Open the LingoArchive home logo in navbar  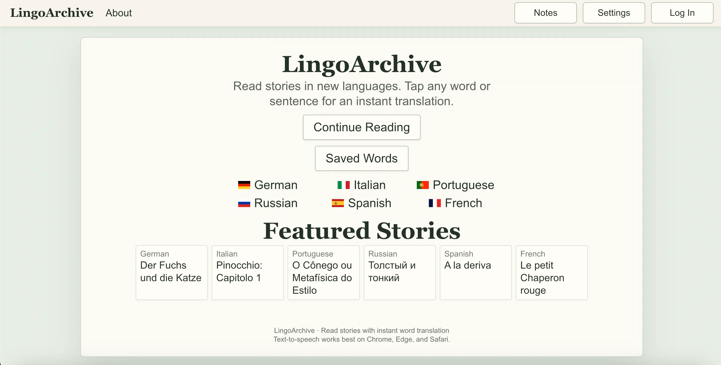pyautogui.click(x=52, y=13)
